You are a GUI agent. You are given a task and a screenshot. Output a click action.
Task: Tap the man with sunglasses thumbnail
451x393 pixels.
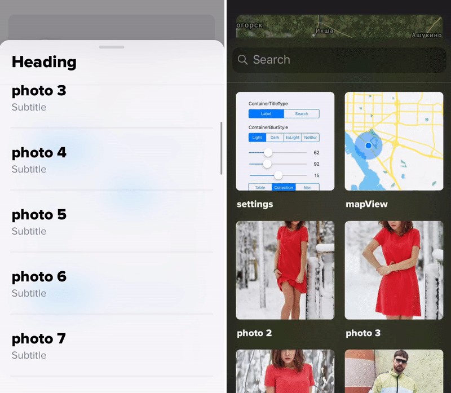coord(394,371)
